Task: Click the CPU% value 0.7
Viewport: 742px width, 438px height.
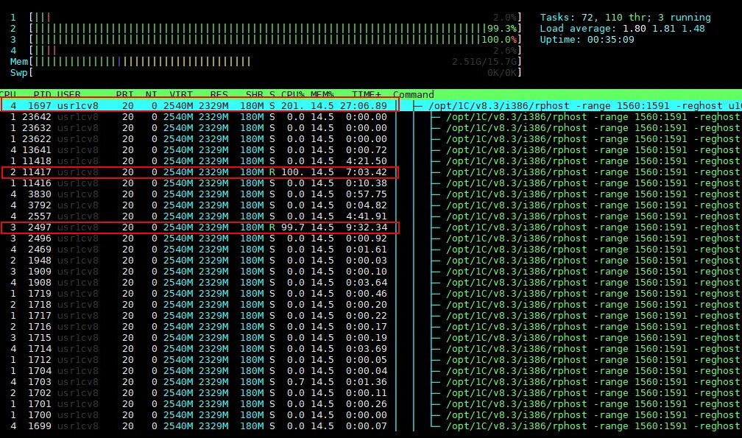Action: [296, 382]
